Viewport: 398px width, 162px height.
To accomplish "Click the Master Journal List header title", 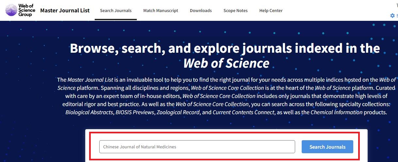I will pos(65,10).
